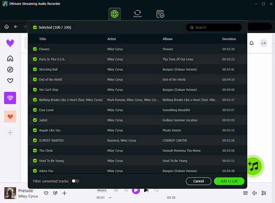Viewport: 275px width, 203px height.
Task: Click the purple diamond premium icon
Action: pyautogui.click(x=10, y=98)
